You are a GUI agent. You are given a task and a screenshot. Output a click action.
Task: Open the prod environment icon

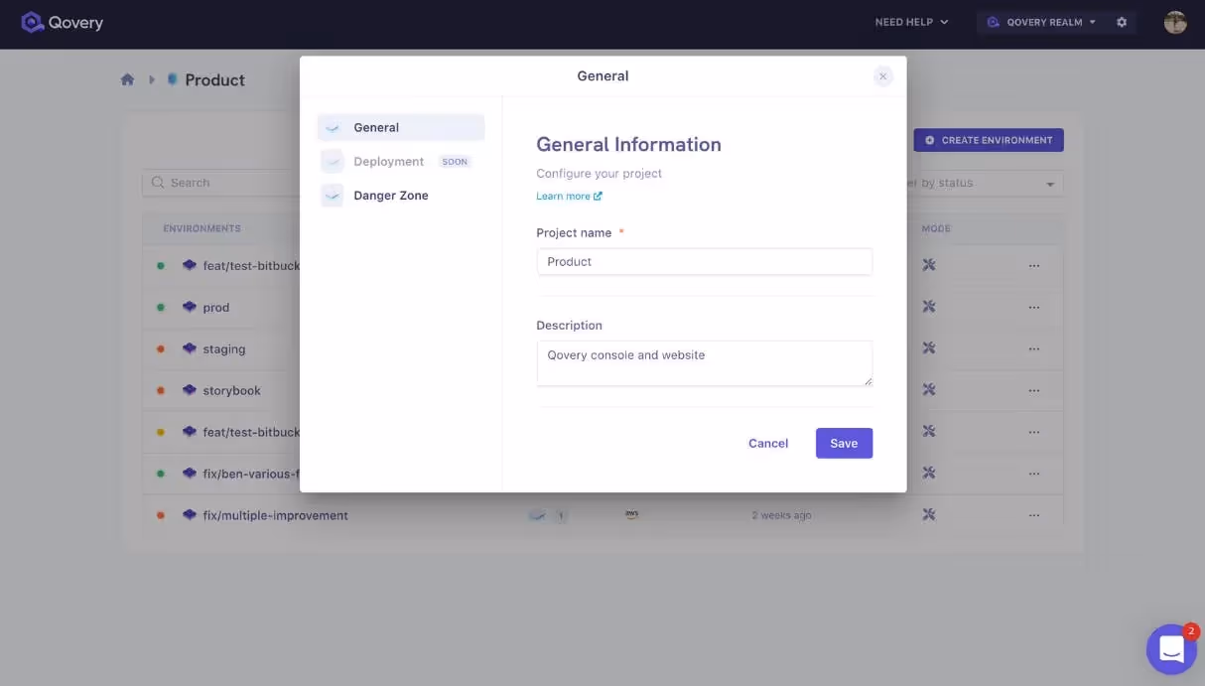pyautogui.click(x=189, y=307)
